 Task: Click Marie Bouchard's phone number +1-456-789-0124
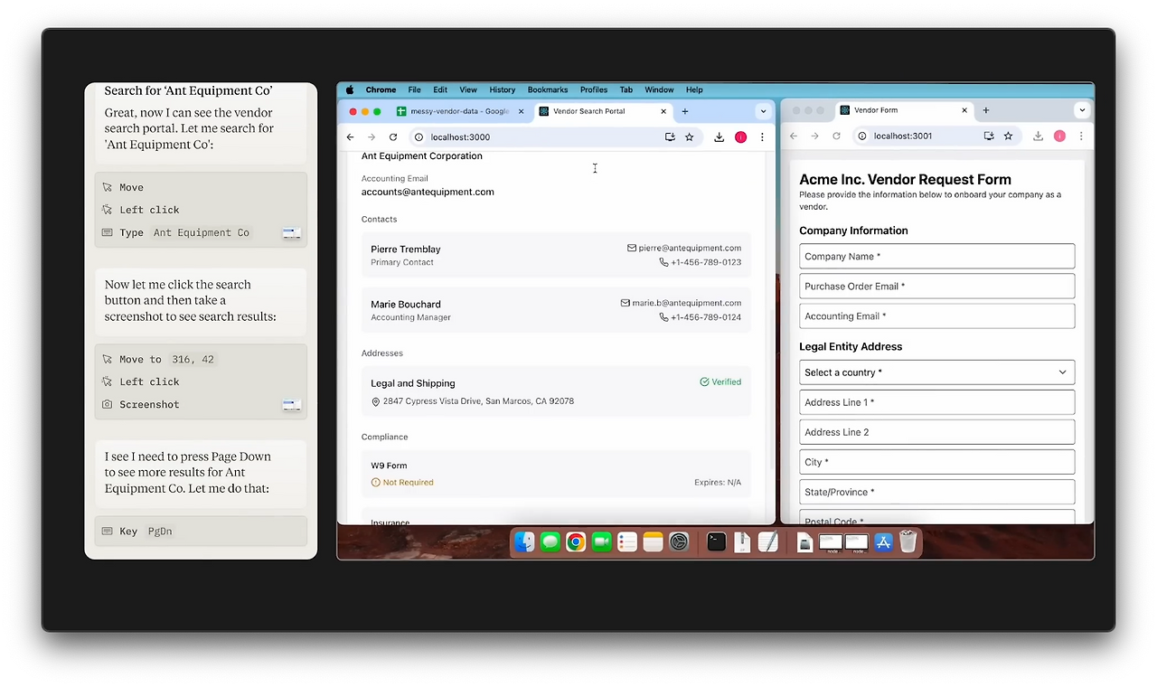(x=706, y=318)
